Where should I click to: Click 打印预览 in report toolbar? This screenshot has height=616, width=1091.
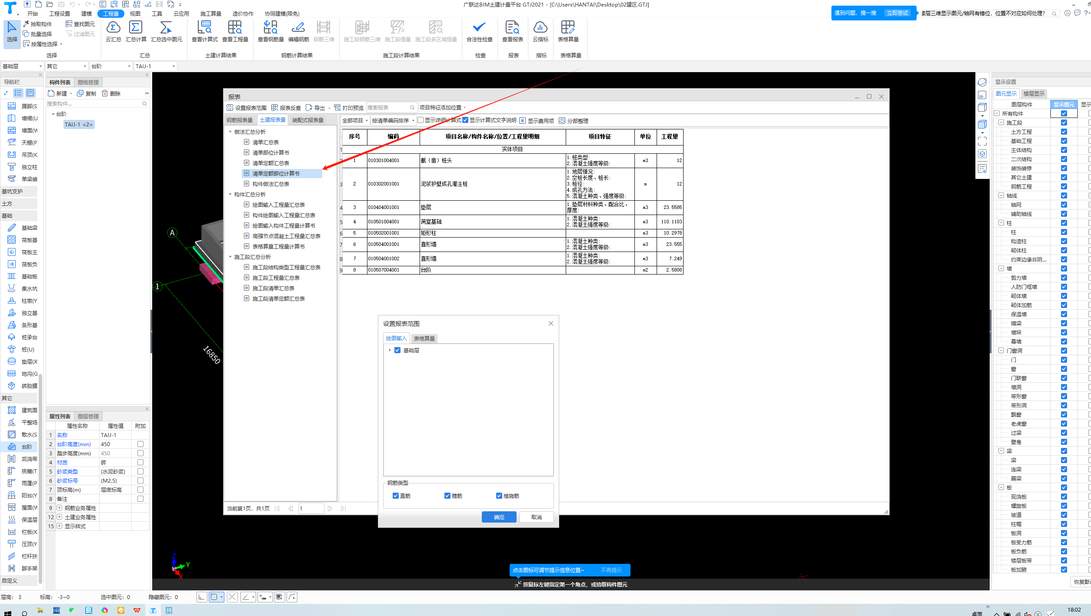349,108
